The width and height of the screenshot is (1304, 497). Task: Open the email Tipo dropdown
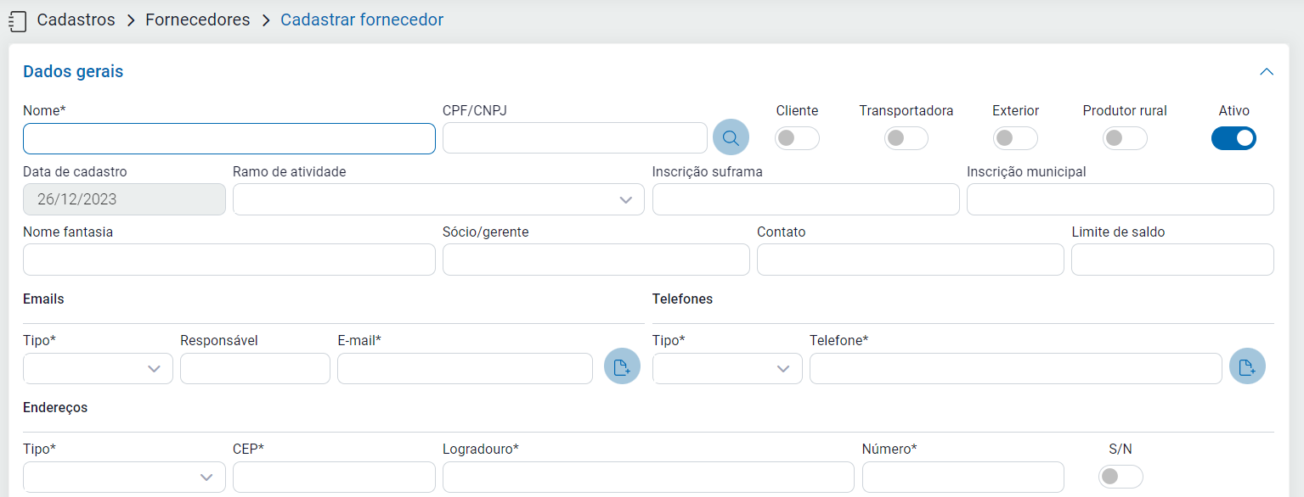point(98,369)
